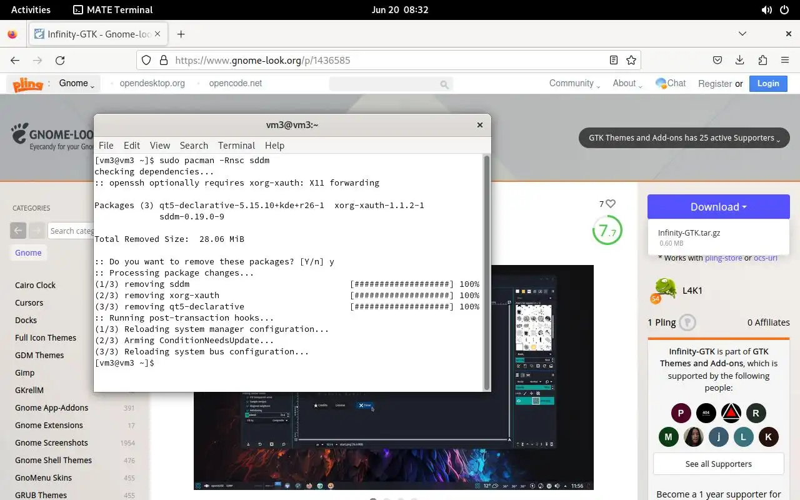The height and width of the screenshot is (500, 800).
Task: Click supporter avatar labeled P
Action: [x=681, y=413]
